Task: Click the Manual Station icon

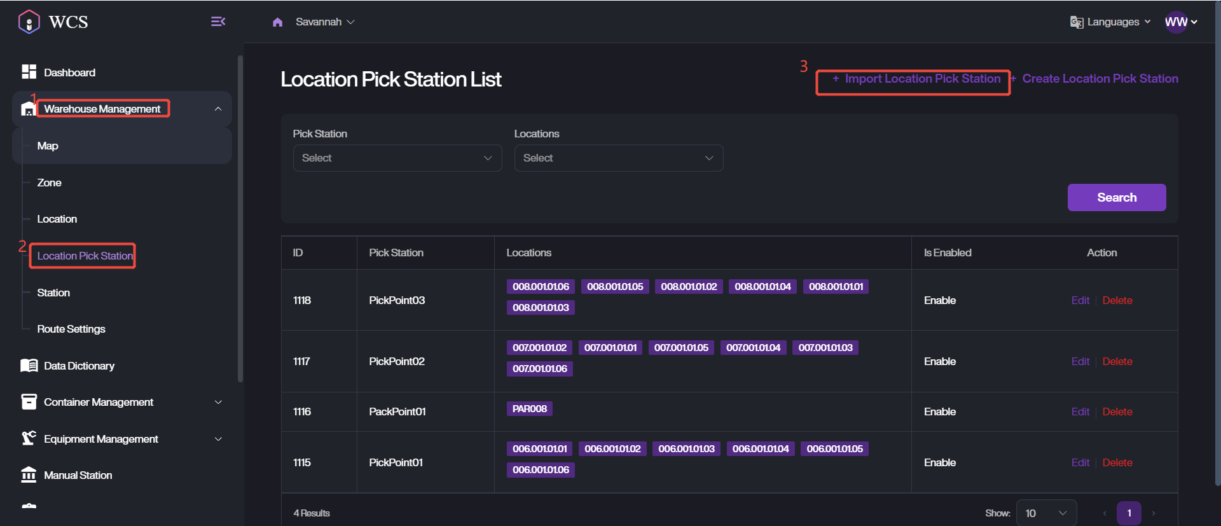Action: pyautogui.click(x=29, y=475)
